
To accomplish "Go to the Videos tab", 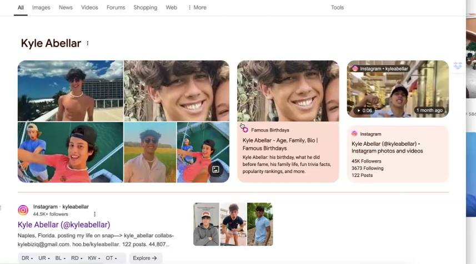I will click(89, 8).
